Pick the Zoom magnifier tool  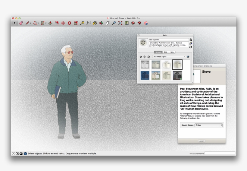114,23
